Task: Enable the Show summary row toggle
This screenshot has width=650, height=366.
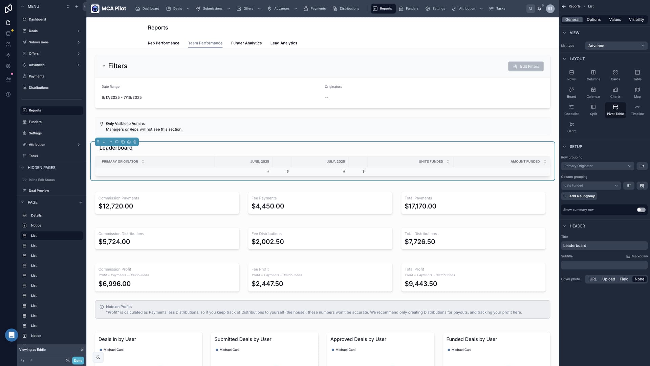Action: [x=641, y=210]
